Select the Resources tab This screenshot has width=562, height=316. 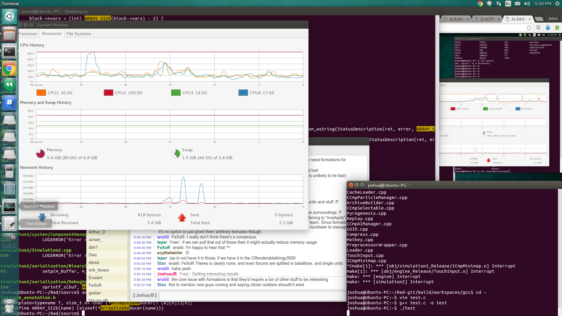pos(52,33)
